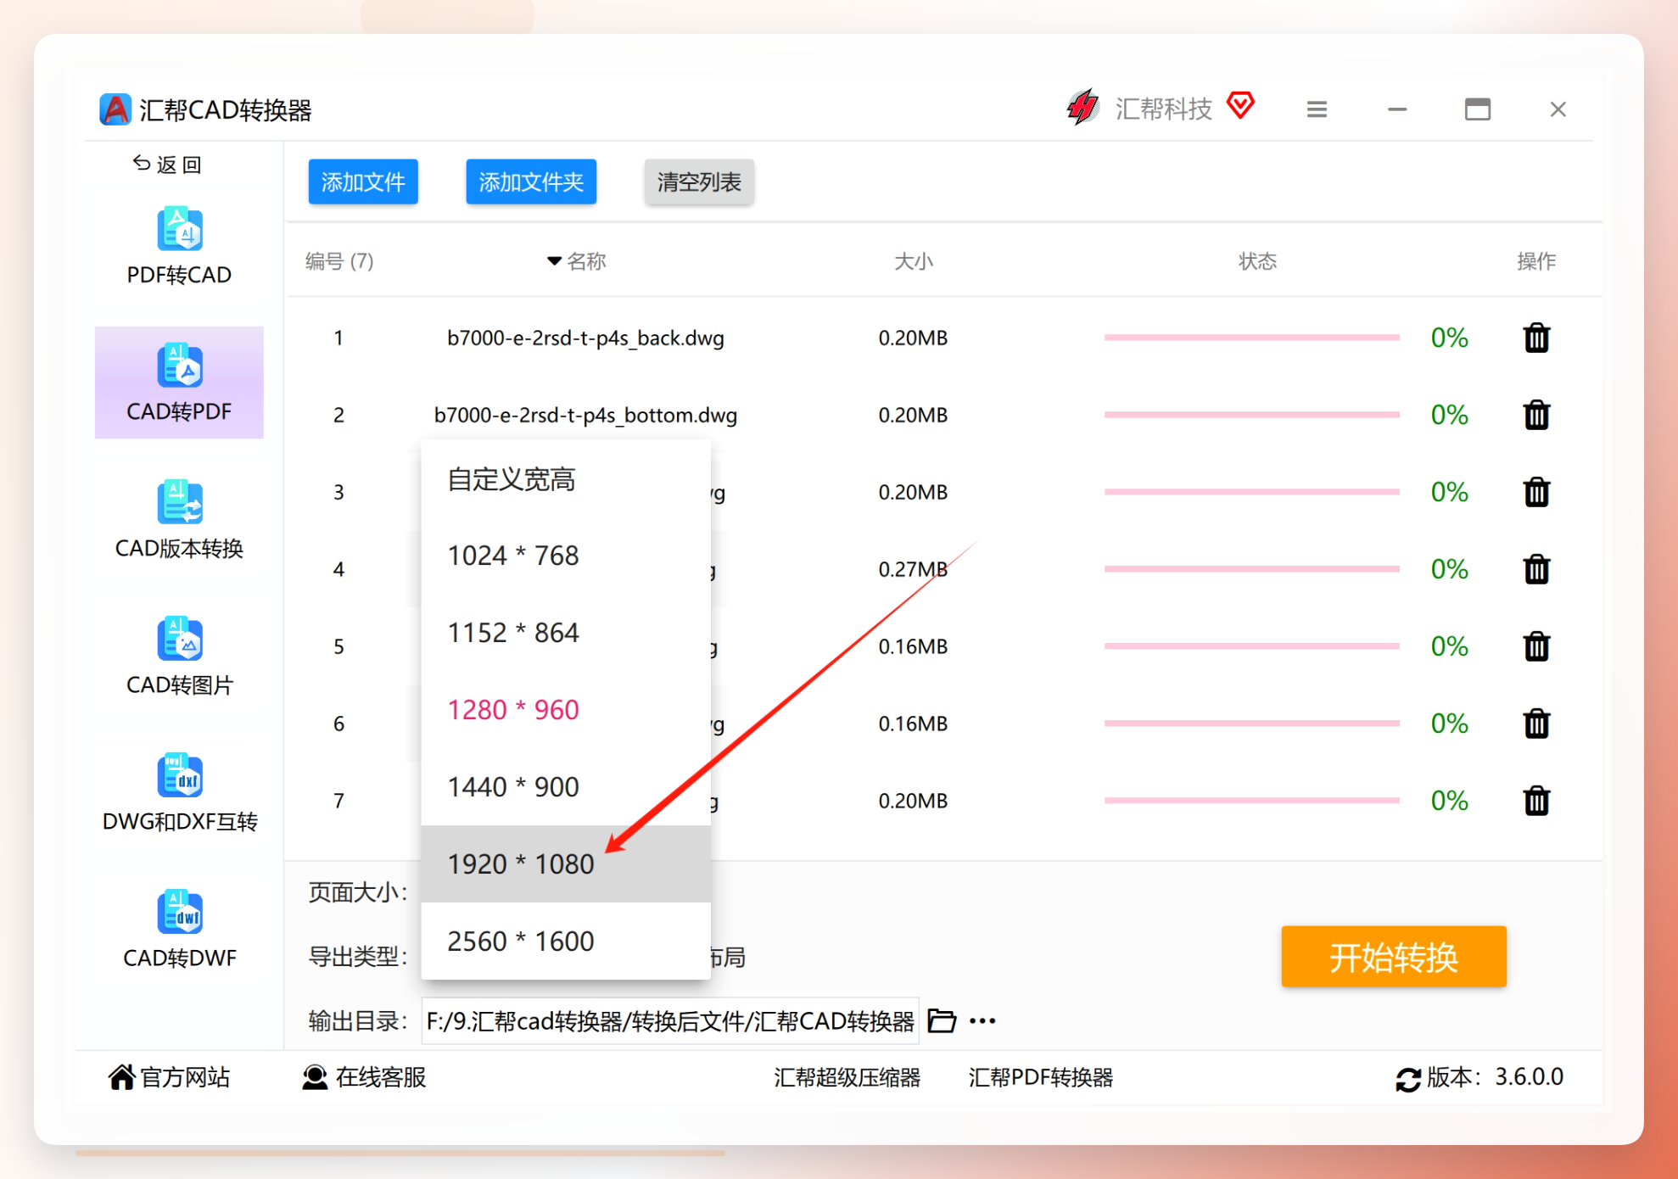Click 0.27MB size in row 4
1678x1179 pixels.
pos(913,569)
